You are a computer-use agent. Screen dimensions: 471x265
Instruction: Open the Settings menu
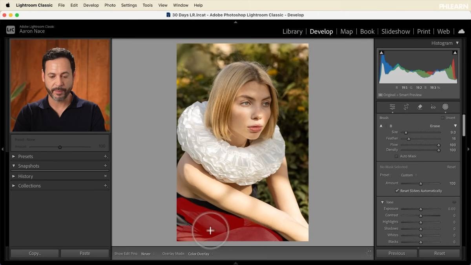tap(129, 5)
